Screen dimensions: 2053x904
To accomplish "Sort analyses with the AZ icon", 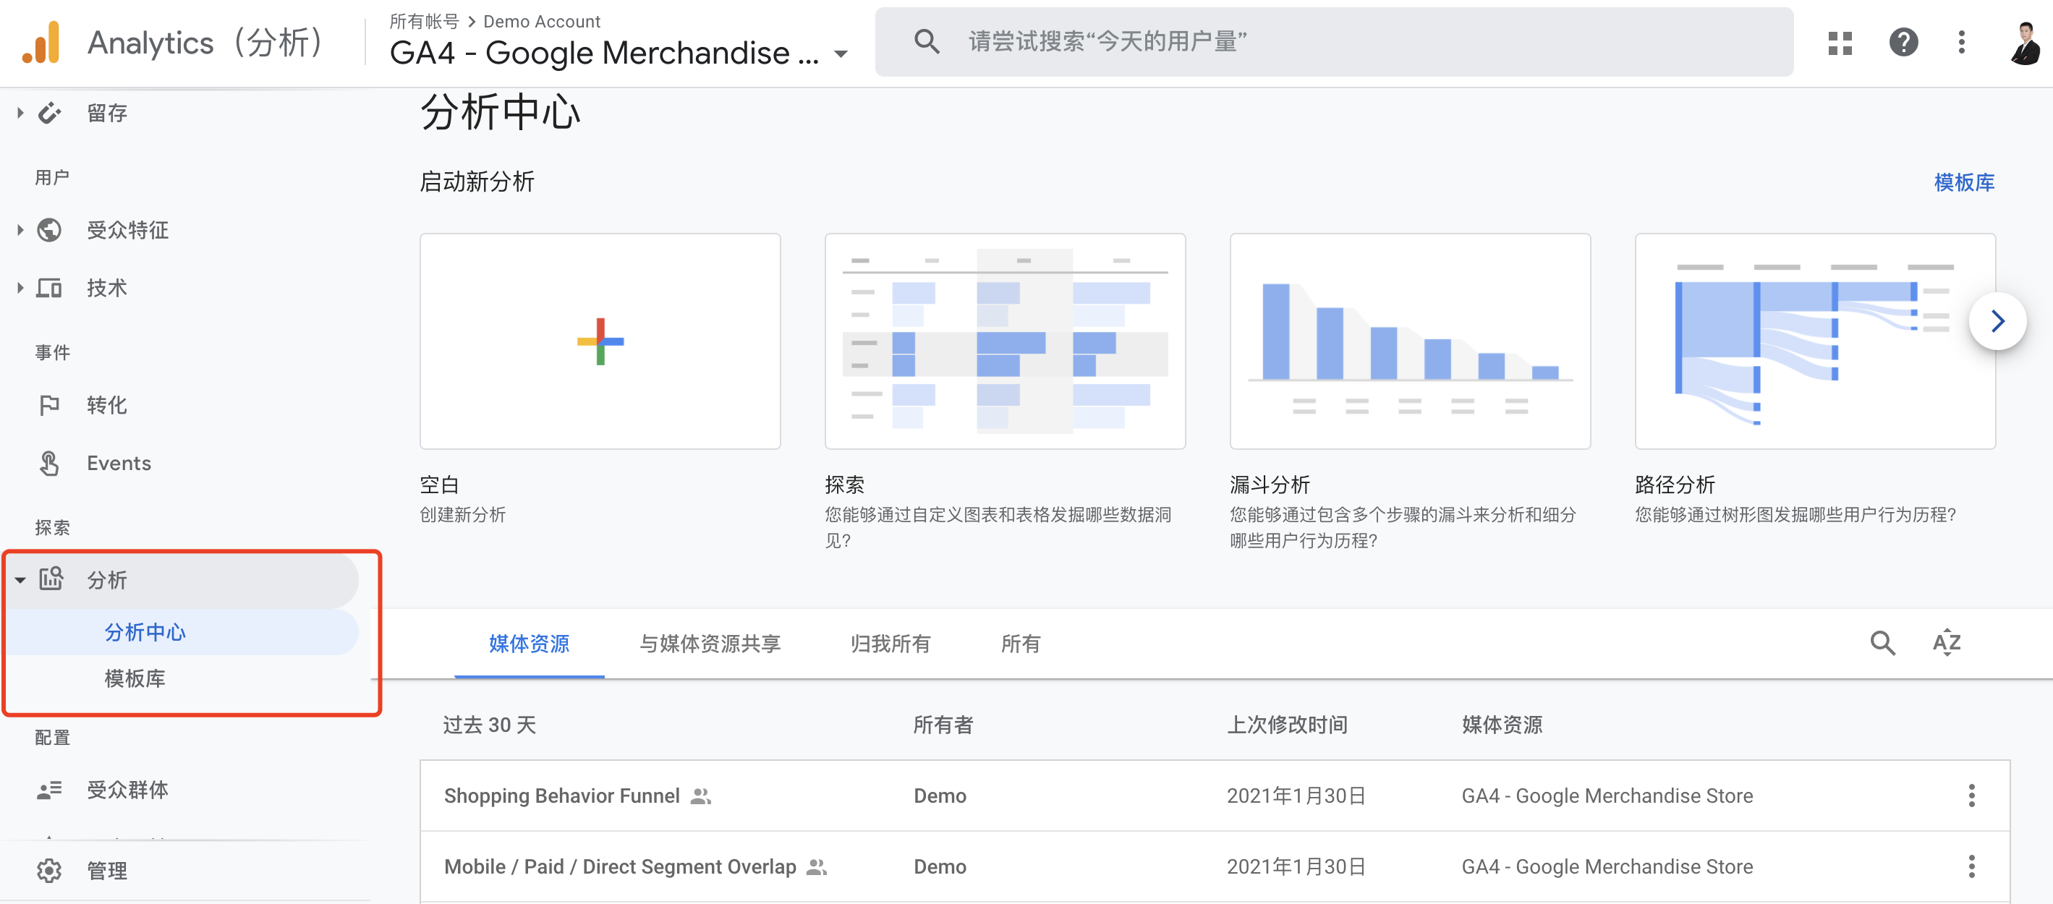I will (x=1947, y=642).
